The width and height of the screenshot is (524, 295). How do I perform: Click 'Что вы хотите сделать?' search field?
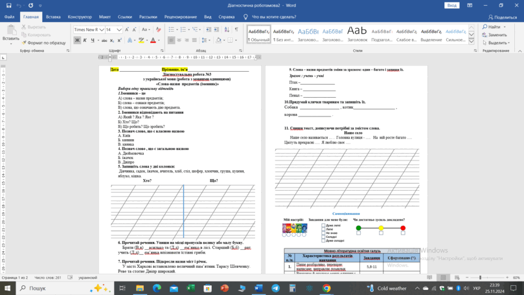[x=274, y=17]
